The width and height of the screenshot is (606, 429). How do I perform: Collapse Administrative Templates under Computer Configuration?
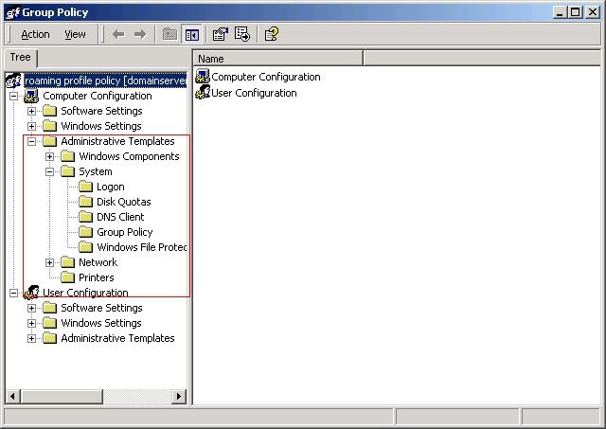click(31, 141)
